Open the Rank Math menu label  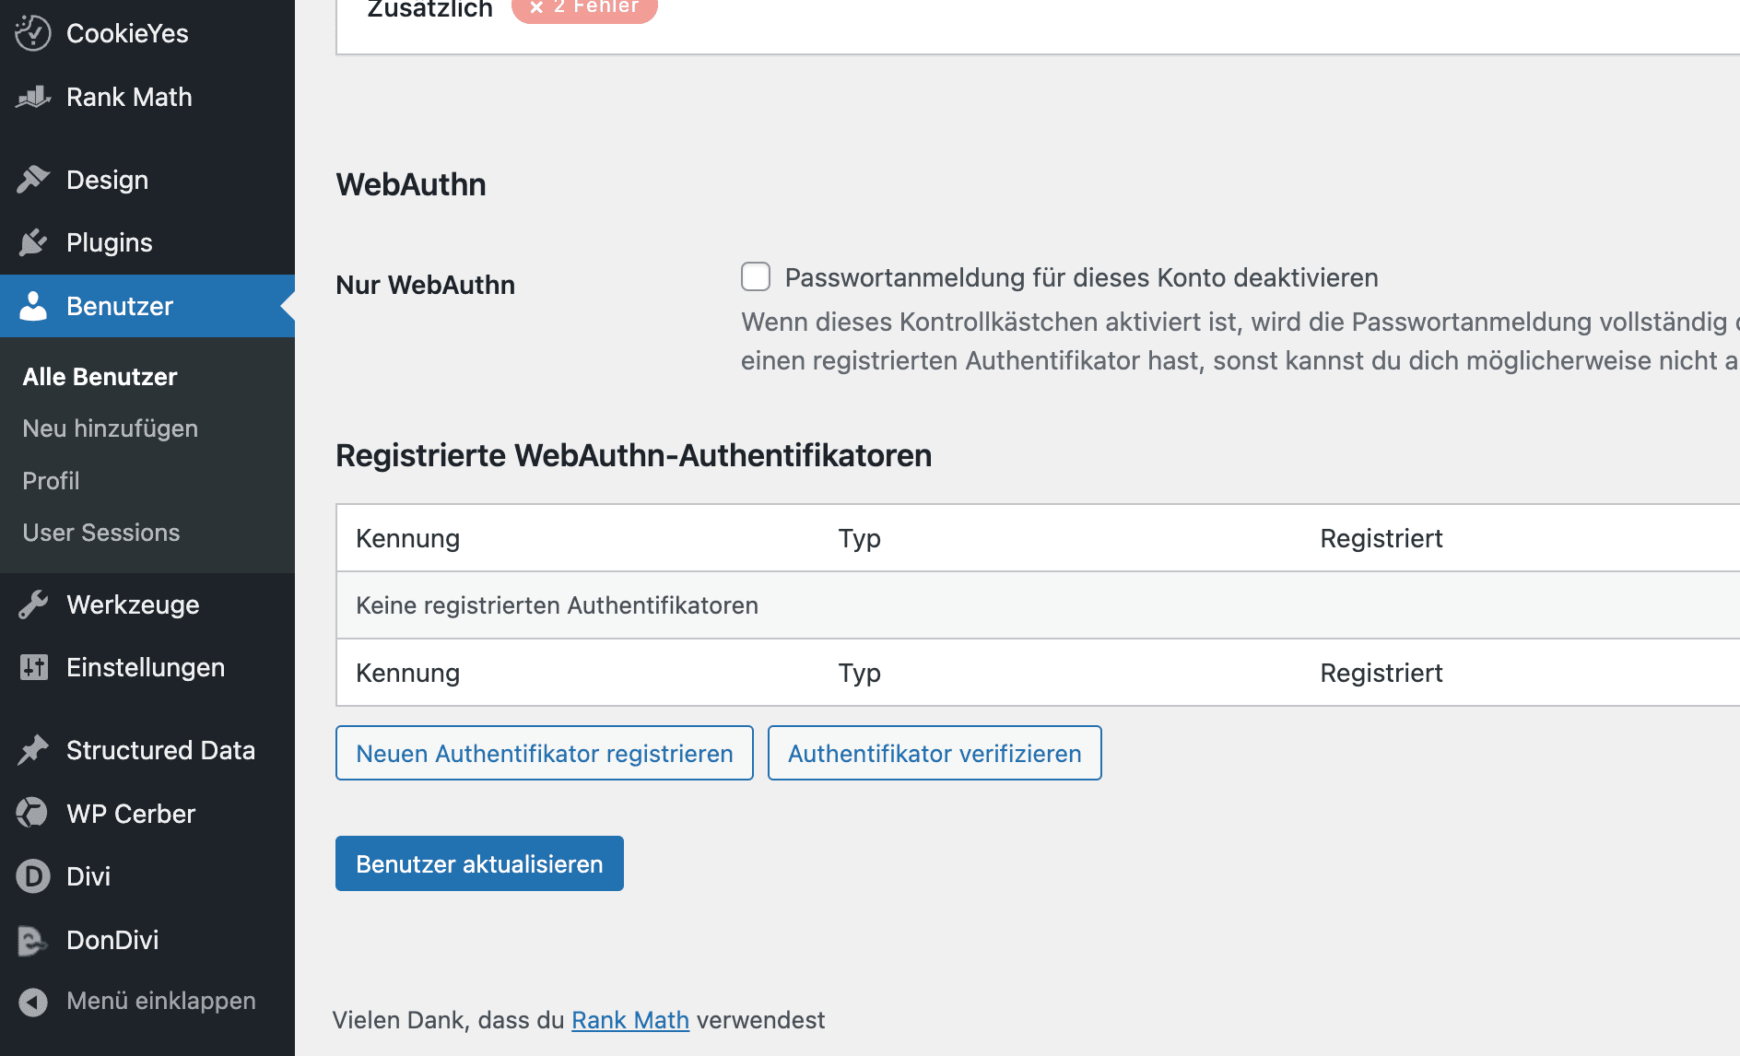point(129,97)
